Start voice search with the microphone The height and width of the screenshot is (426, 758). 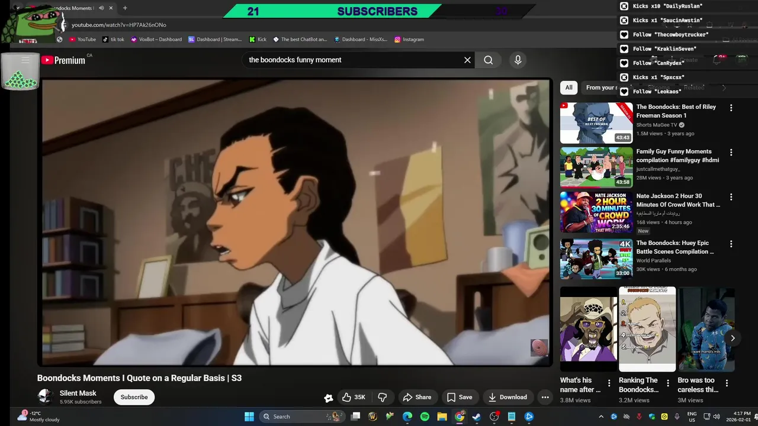click(x=518, y=60)
